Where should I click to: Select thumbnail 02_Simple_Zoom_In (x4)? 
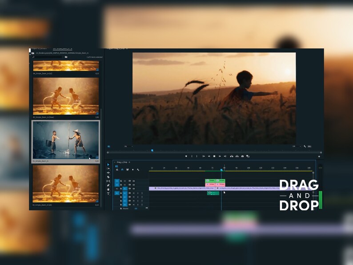pyautogui.click(x=66, y=184)
